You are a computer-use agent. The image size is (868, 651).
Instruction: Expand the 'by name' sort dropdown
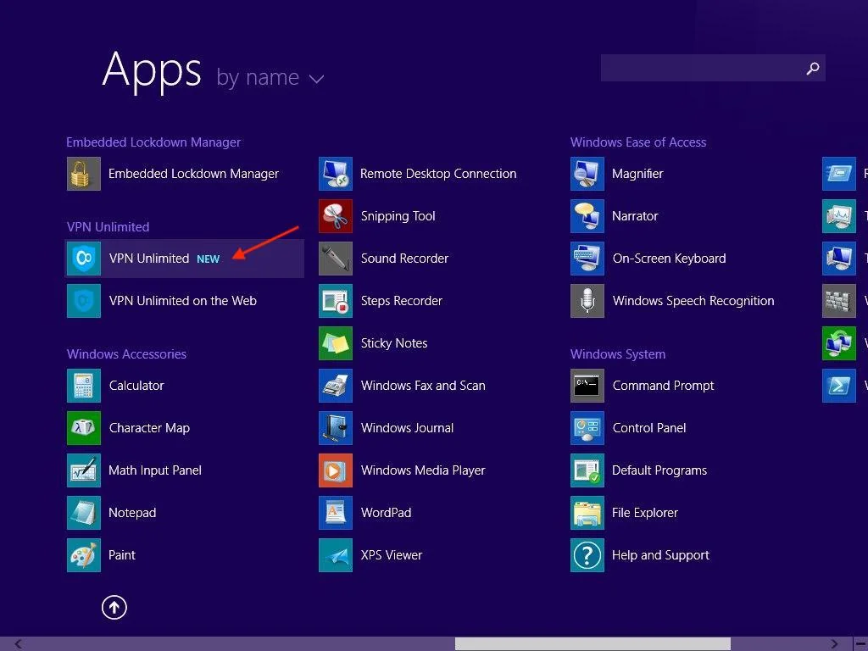coord(258,78)
